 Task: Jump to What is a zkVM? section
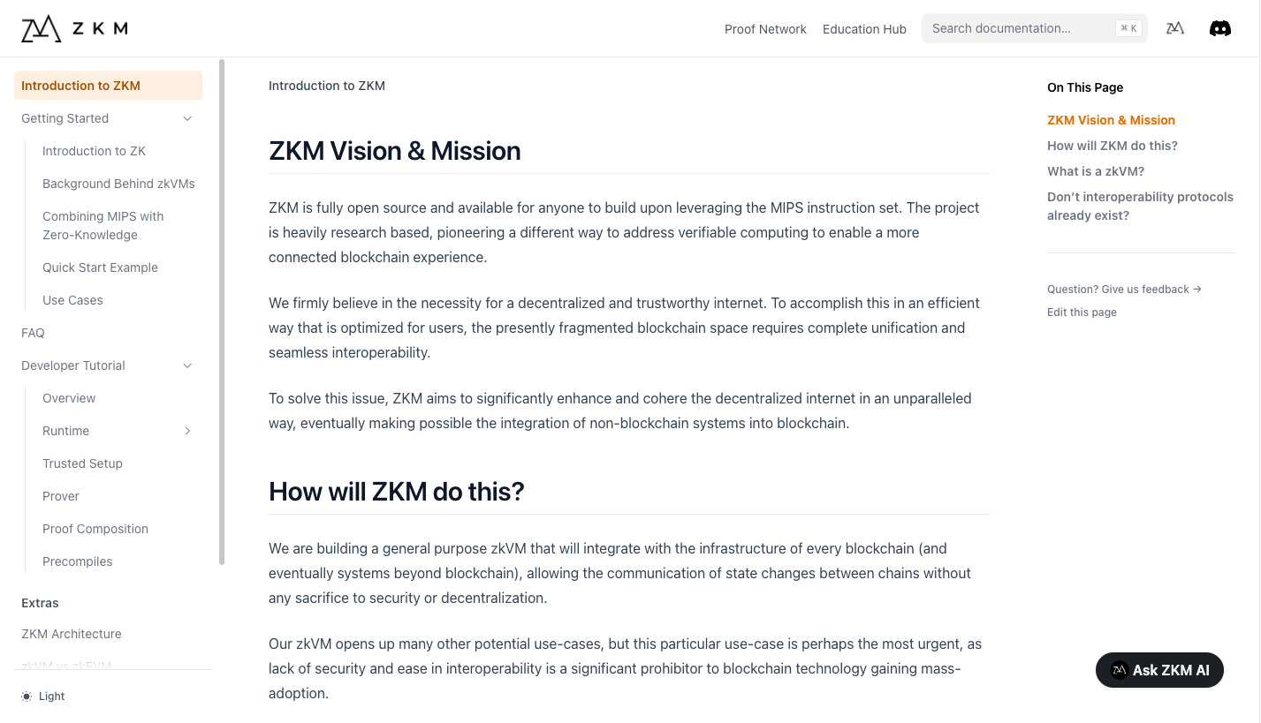pyautogui.click(x=1095, y=171)
